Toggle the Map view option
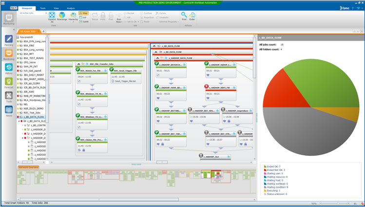The width and height of the screenshot is (365, 207). pos(84,13)
